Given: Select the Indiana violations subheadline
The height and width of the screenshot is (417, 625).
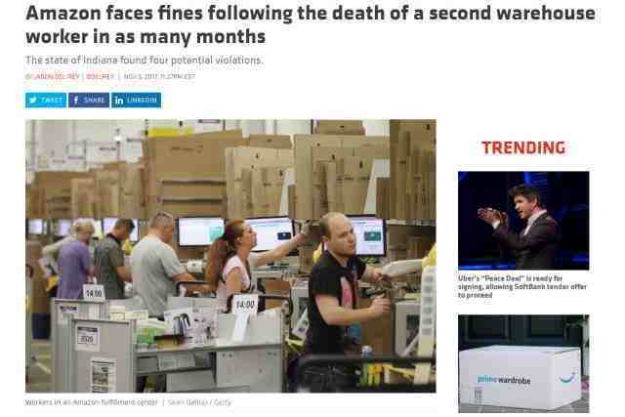Looking at the screenshot, I should coord(144,61).
